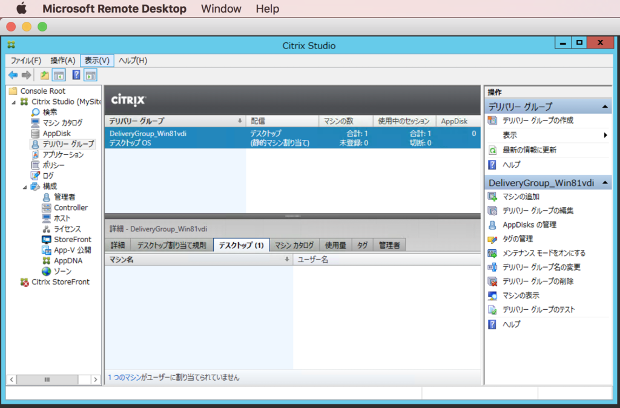Collapse the DeliveryGroup_Win81vdi actions section
The height and width of the screenshot is (408, 620).
(x=605, y=183)
